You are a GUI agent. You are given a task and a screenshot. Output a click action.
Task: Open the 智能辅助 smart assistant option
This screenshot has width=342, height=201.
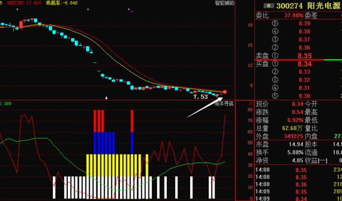(224, 3)
